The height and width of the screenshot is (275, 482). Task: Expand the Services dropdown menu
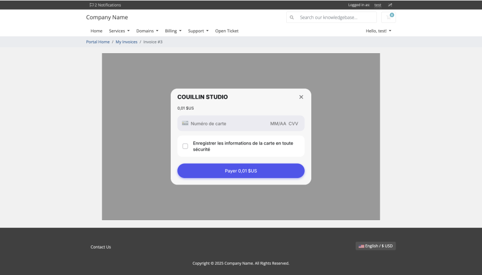click(x=119, y=31)
